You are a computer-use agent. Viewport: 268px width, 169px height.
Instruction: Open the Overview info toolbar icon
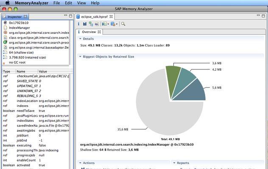[78, 24]
